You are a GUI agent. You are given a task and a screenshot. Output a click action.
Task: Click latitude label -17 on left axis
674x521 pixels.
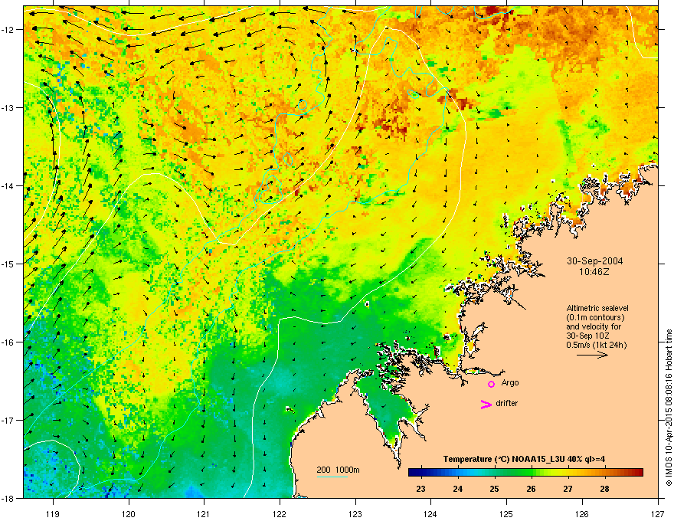[x=8, y=420]
